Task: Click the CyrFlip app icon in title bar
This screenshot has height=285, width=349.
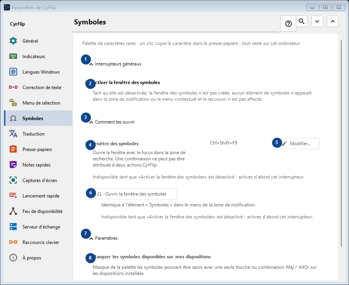Action: click(x=7, y=7)
